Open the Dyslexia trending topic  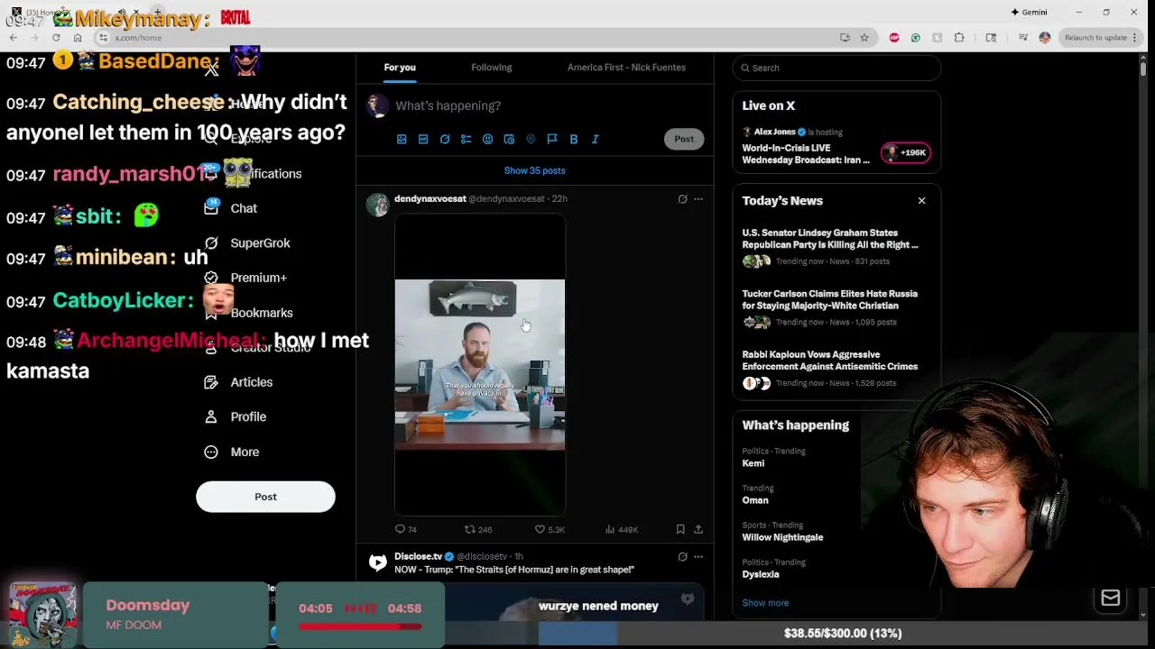click(x=761, y=574)
